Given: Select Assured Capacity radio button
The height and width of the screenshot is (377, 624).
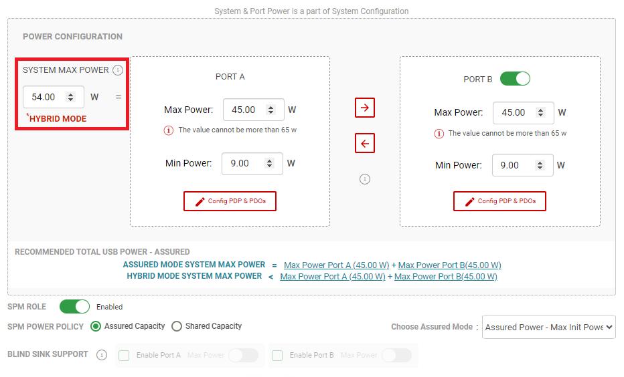Looking at the screenshot, I should click(96, 326).
